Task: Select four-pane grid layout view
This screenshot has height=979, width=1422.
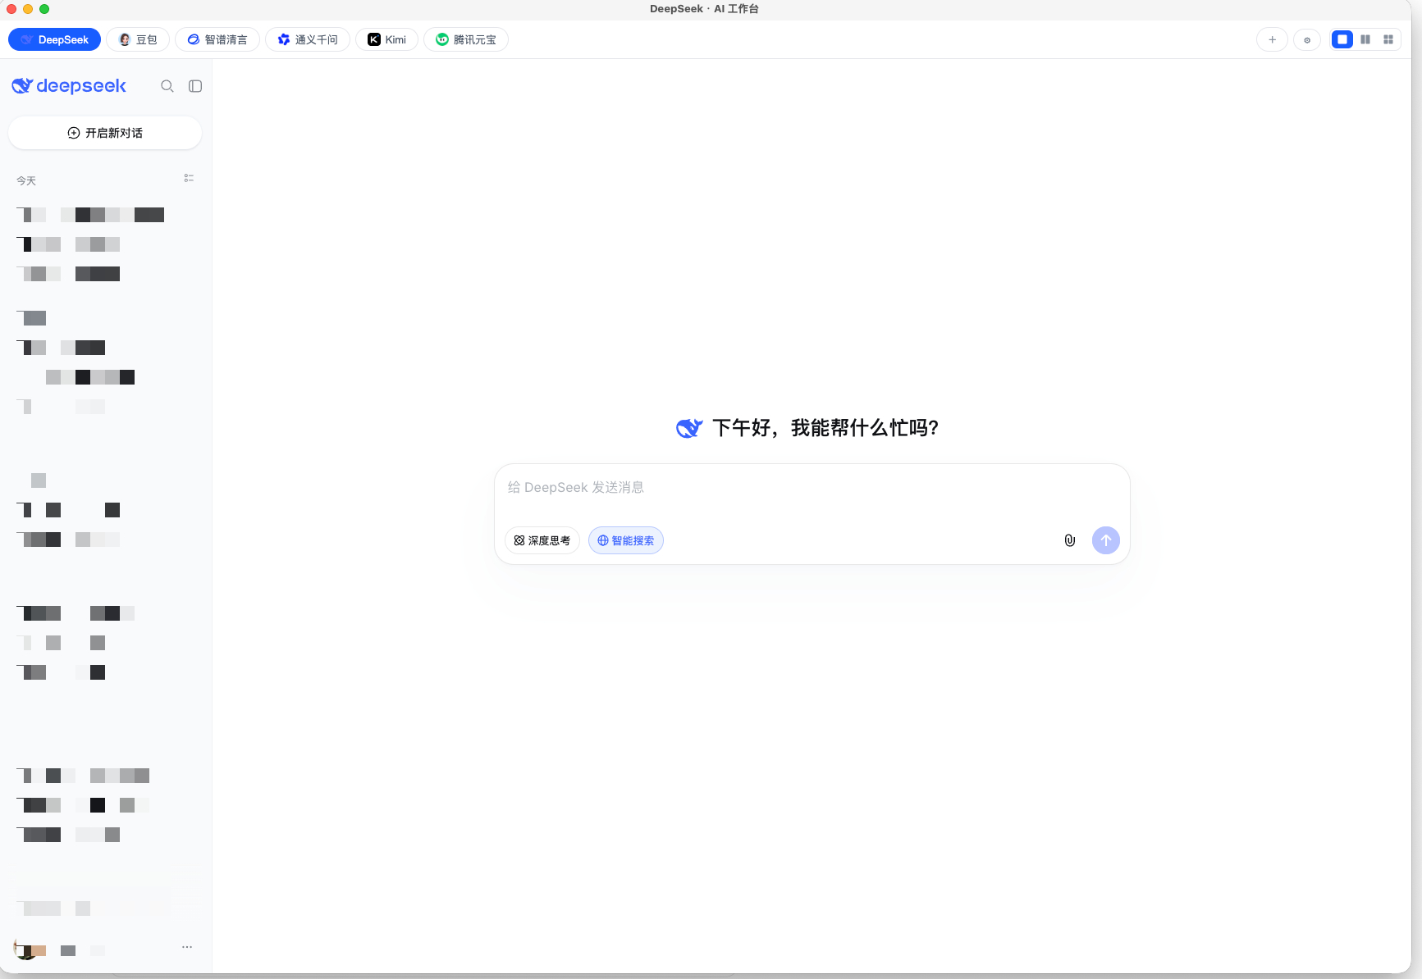Action: coord(1388,39)
